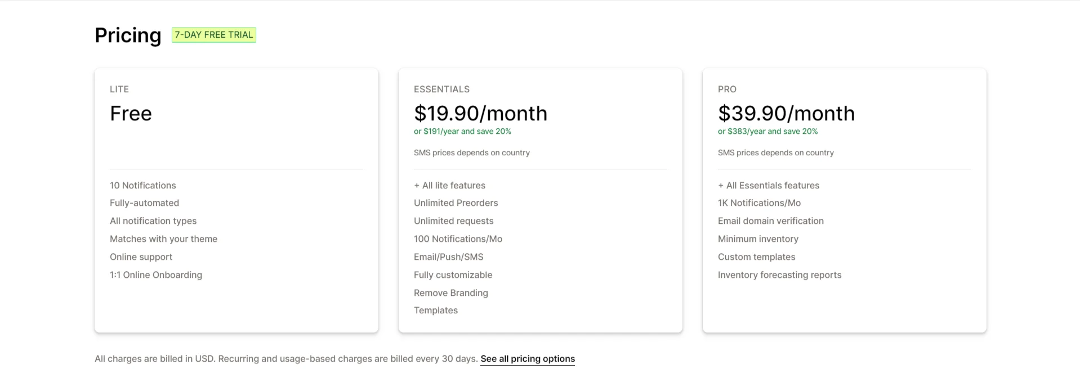Image resolution: width=1080 pixels, height=387 pixels.
Task: Select 'Inventory forecasting reports' feature
Action: [x=780, y=275]
